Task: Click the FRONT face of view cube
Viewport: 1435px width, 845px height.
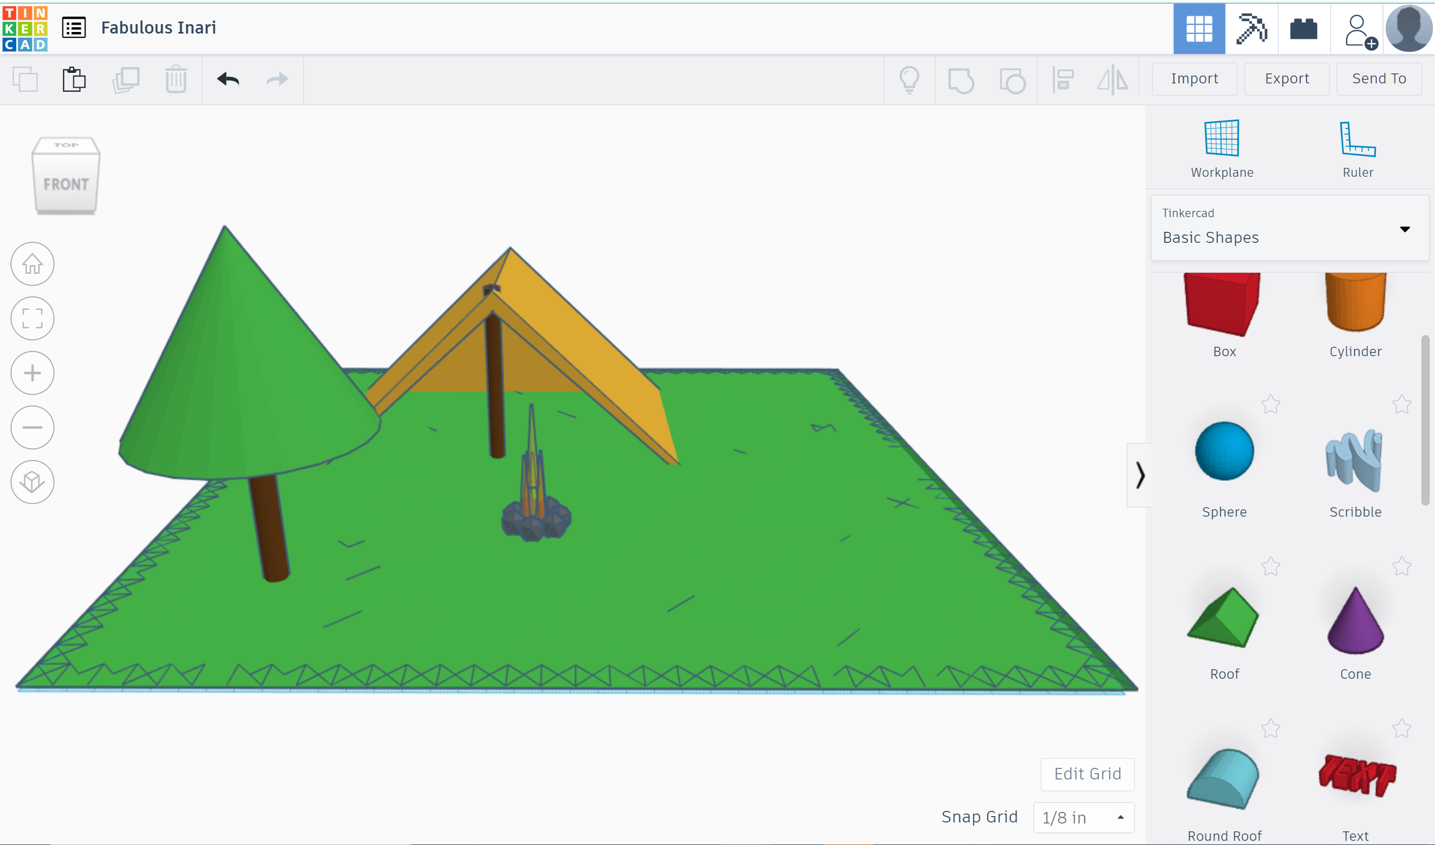Action: click(66, 185)
